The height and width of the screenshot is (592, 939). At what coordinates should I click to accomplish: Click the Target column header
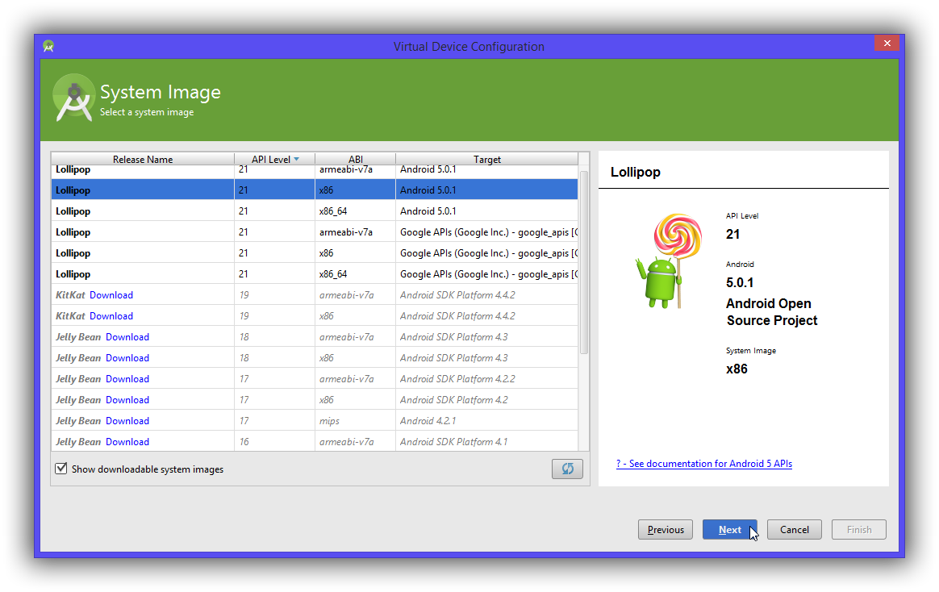click(487, 159)
